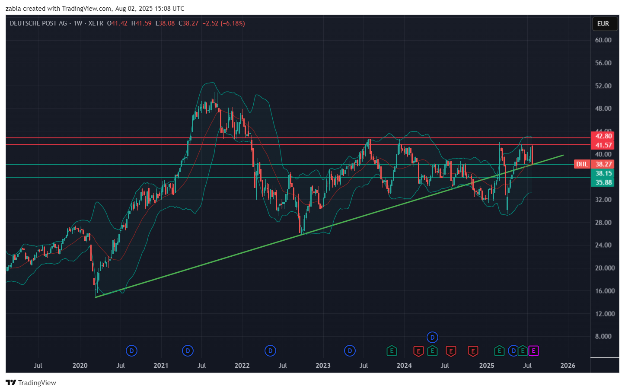Image resolution: width=625 pixels, height=392 pixels.
Task: Click the 38.27 last price label
Action: (x=603, y=164)
